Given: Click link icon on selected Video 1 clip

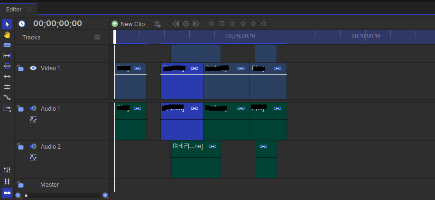Looking at the screenshot, I should click(194, 68).
